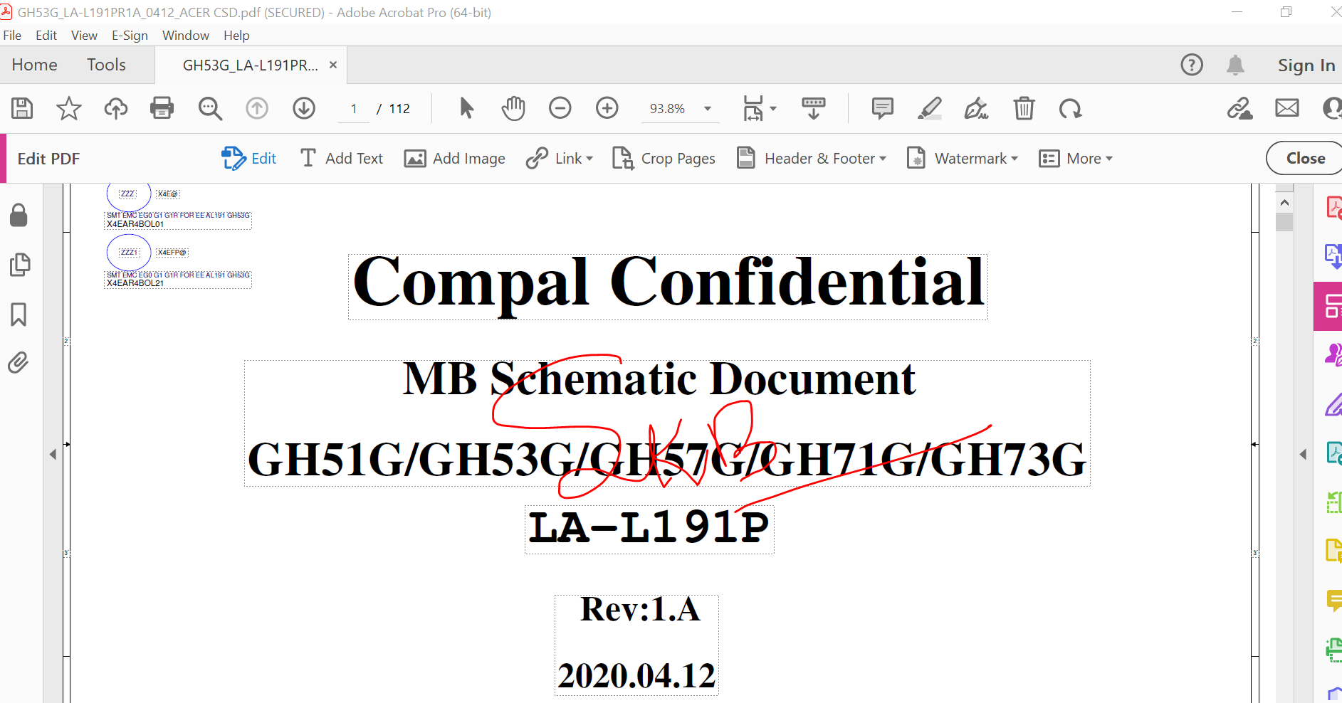Open the attachments paperclip panel

click(19, 363)
